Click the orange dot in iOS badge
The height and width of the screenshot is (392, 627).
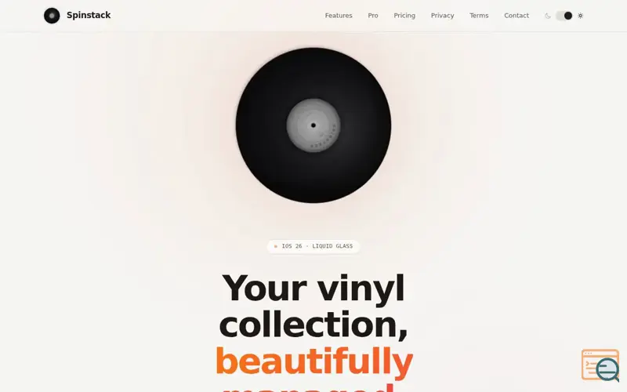276,246
